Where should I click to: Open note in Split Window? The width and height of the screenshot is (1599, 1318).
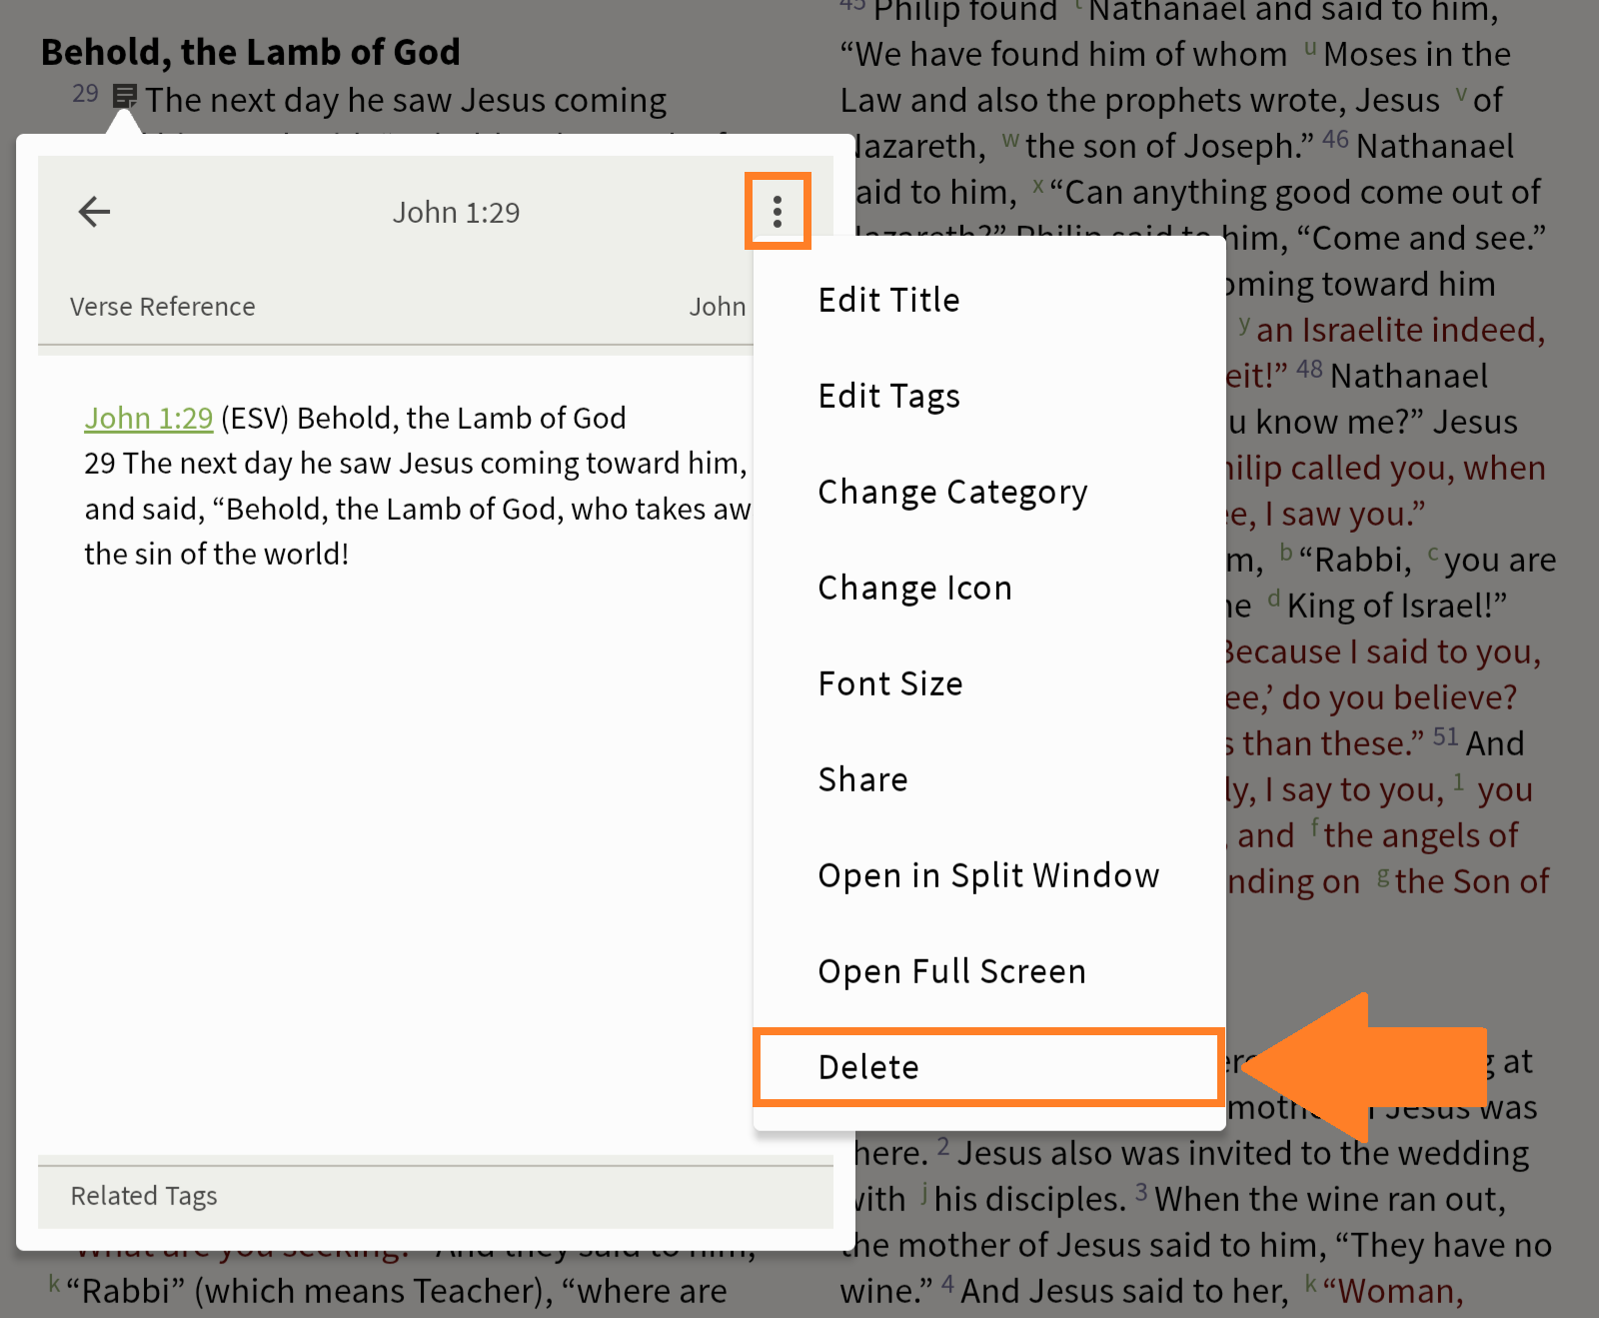(988, 875)
